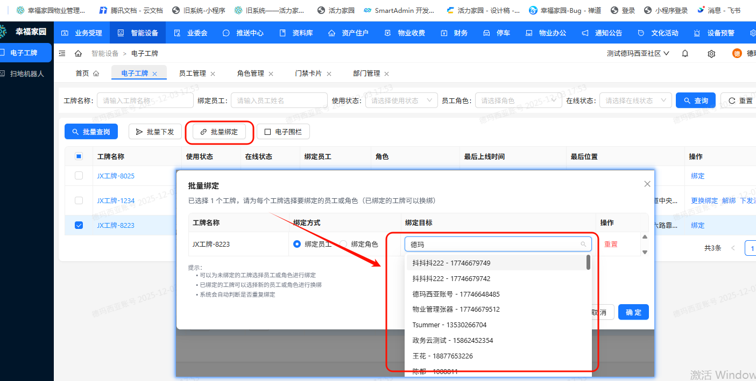The width and height of the screenshot is (756, 381).
Task: Select 德玛西亚账号 - 17746648485 option
Action: (456, 294)
